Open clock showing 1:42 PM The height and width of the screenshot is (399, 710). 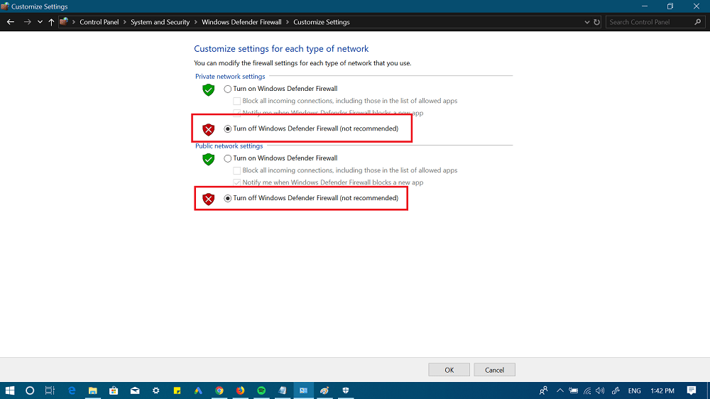(662, 390)
